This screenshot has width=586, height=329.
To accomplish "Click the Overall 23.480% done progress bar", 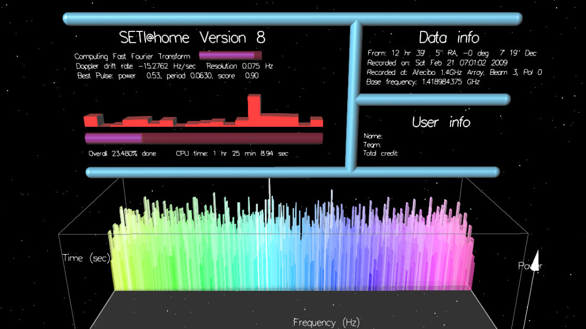I will (204, 137).
